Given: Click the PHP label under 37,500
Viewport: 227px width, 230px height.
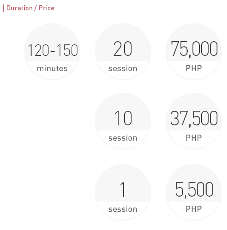Looking at the screenshot, I should [194, 138].
